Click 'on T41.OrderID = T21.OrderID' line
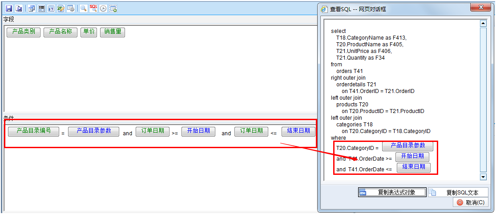 (378, 91)
